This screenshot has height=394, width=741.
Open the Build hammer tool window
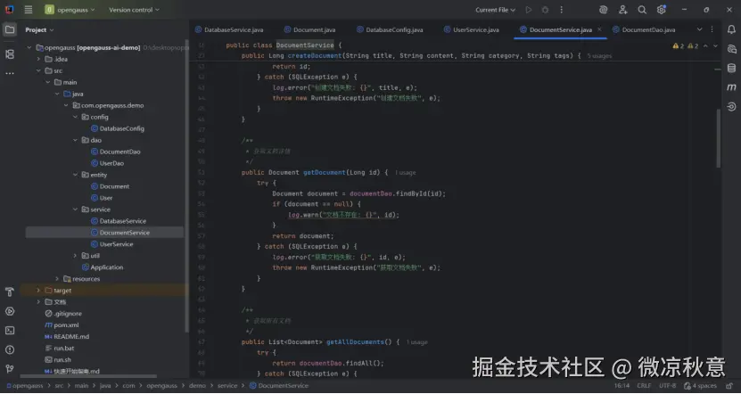pyautogui.click(x=10, y=292)
